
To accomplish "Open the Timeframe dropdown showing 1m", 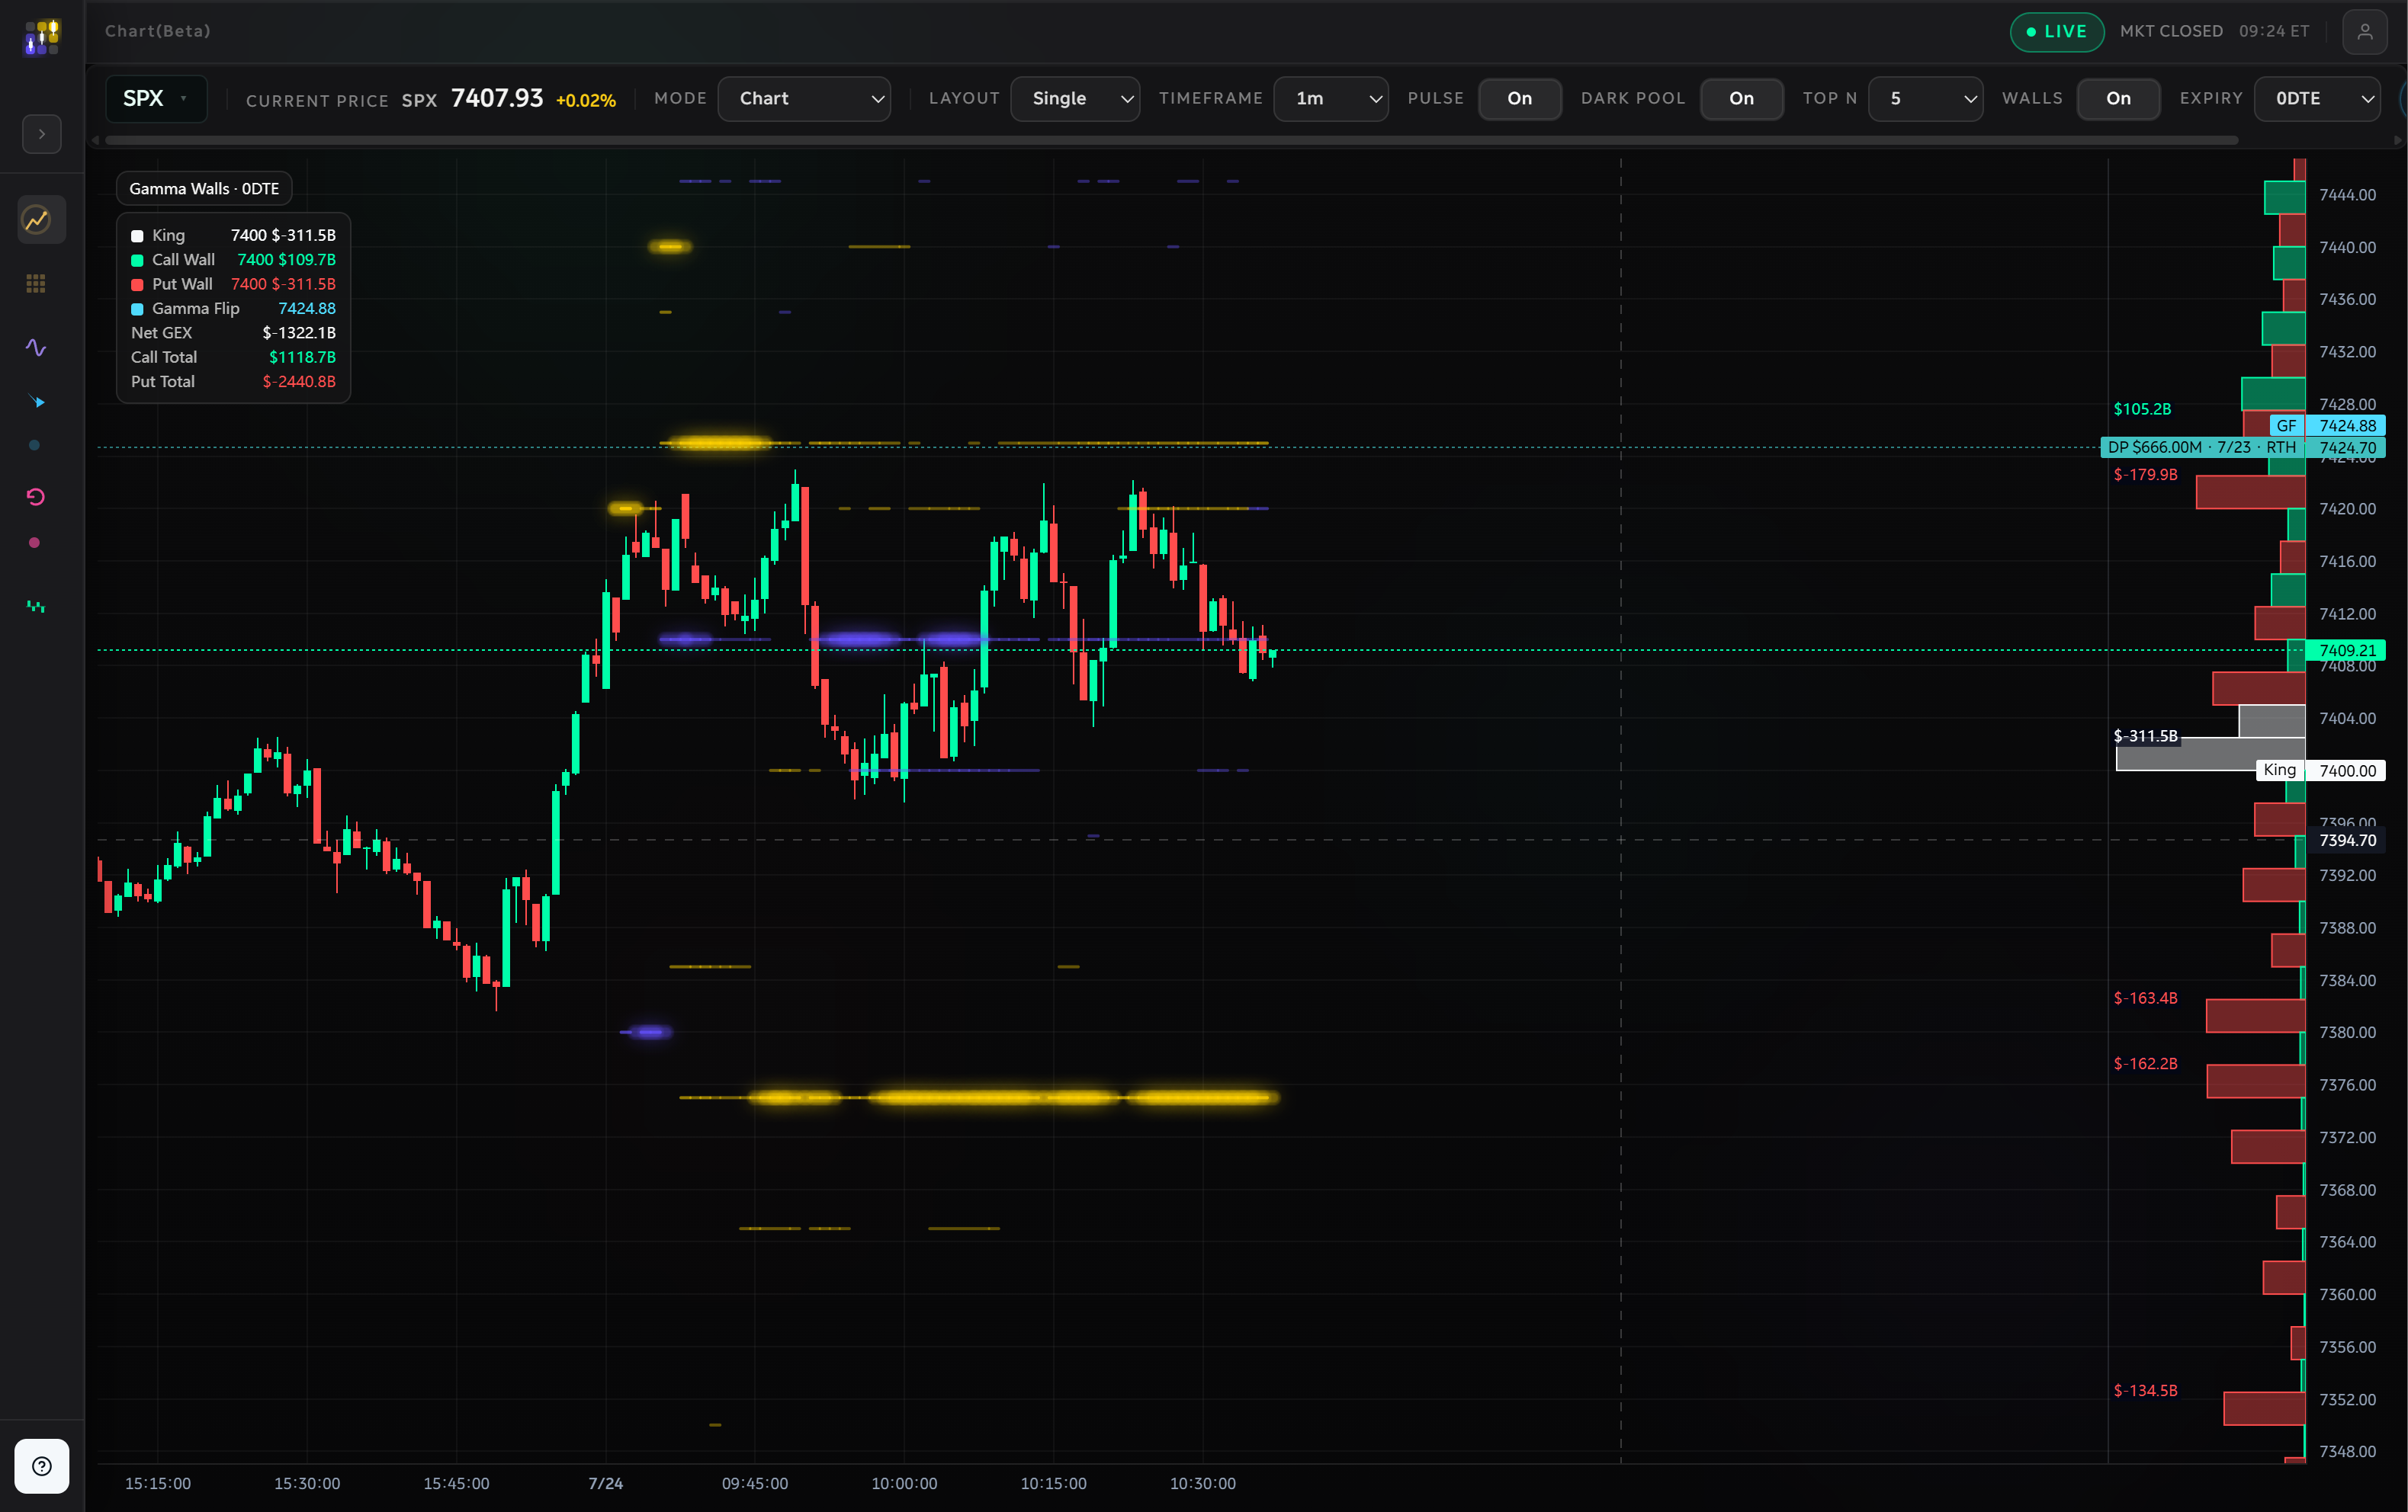I will (1330, 99).
